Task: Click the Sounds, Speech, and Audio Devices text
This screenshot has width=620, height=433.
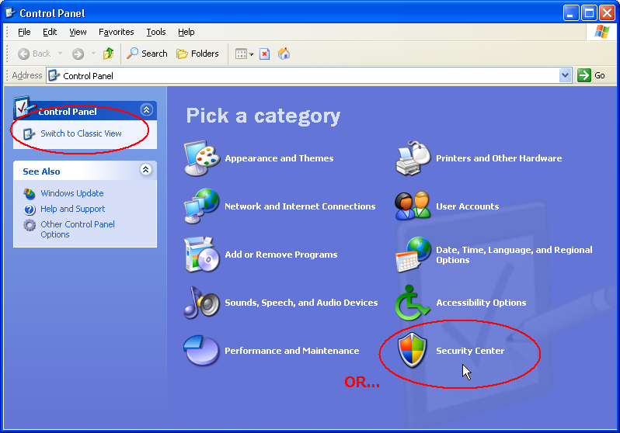Action: click(x=301, y=303)
